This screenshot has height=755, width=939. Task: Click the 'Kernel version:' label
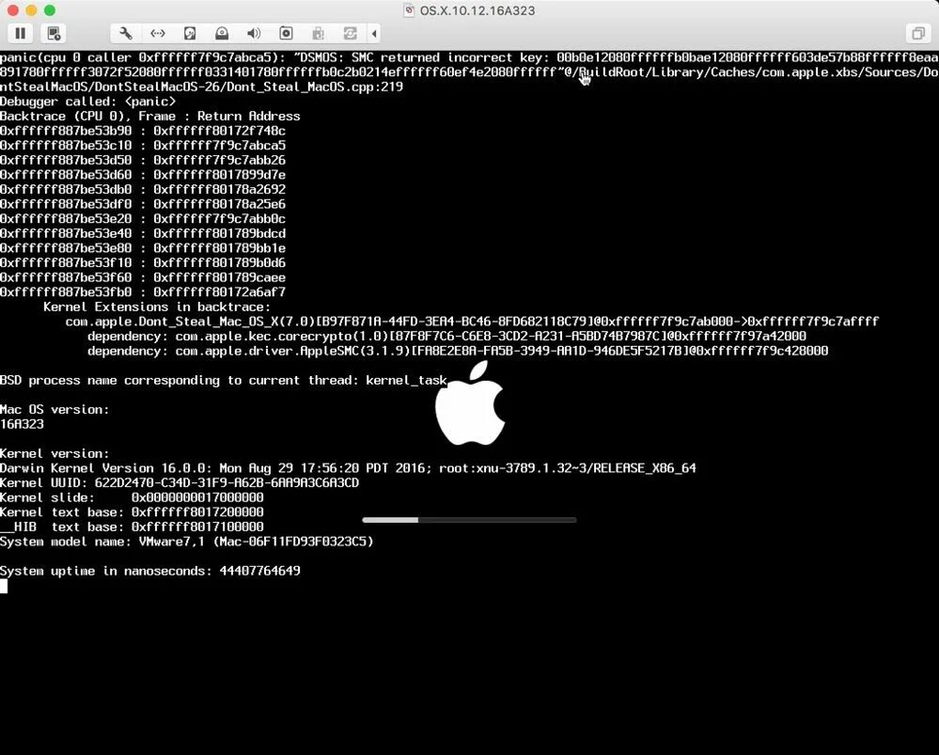pyautogui.click(x=55, y=453)
